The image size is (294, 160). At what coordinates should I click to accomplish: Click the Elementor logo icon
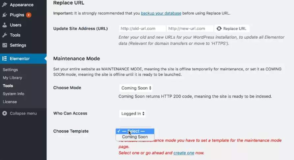click(5, 59)
